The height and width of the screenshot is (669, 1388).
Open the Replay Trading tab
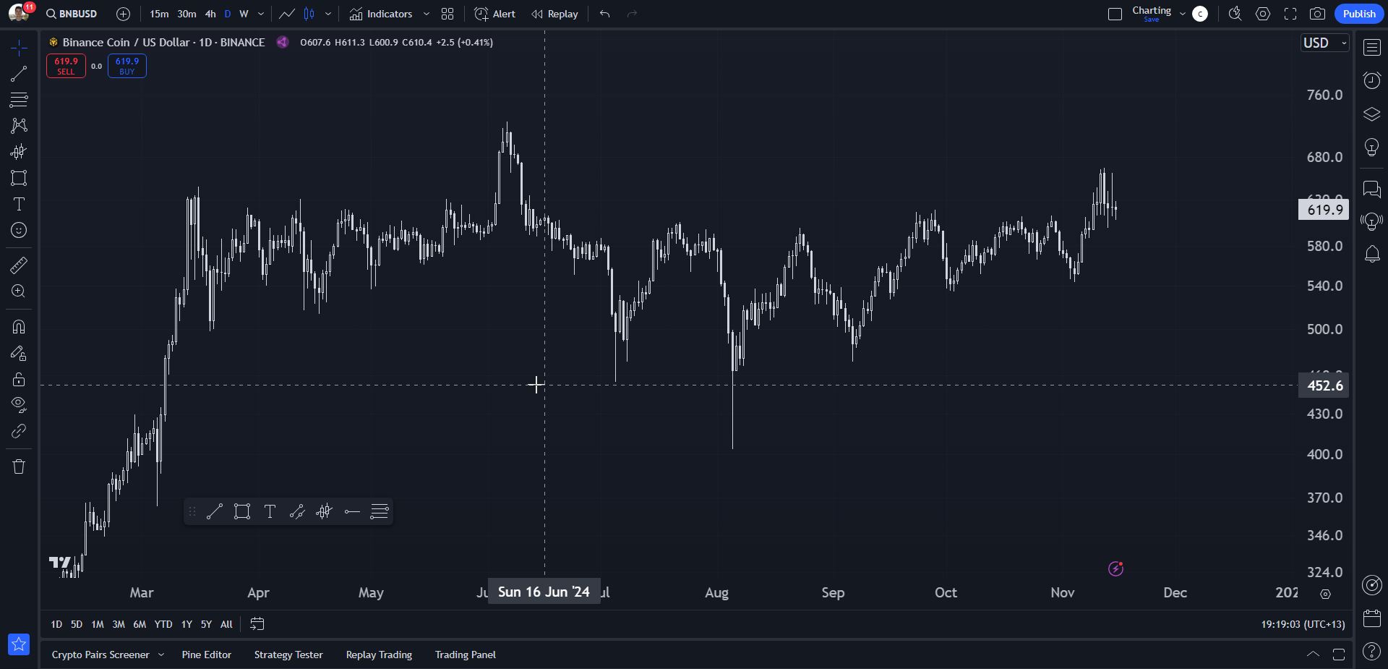pyautogui.click(x=379, y=655)
